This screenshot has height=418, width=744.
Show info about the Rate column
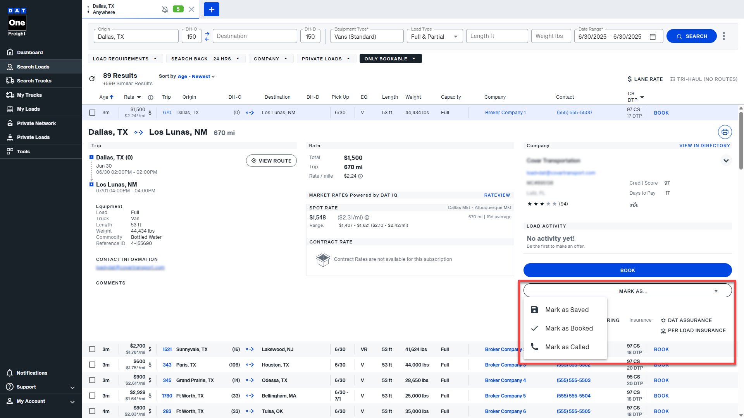(x=151, y=98)
